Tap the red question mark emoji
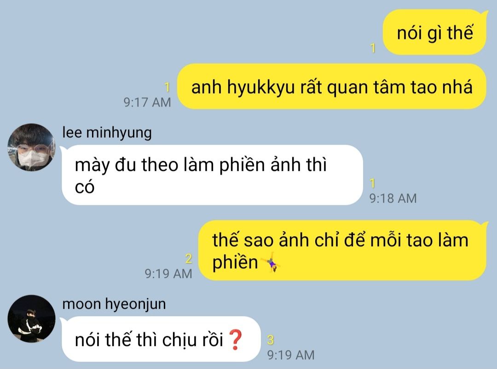The image size is (497, 369). (x=236, y=339)
